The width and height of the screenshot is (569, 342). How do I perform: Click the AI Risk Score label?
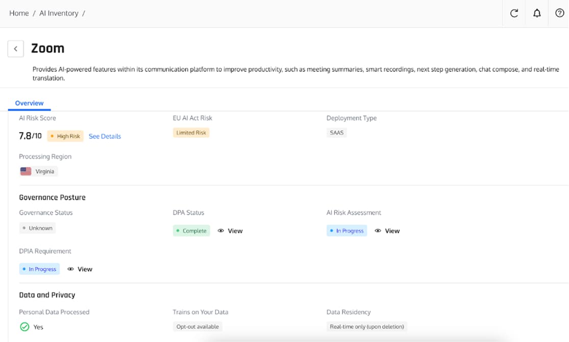click(x=37, y=118)
